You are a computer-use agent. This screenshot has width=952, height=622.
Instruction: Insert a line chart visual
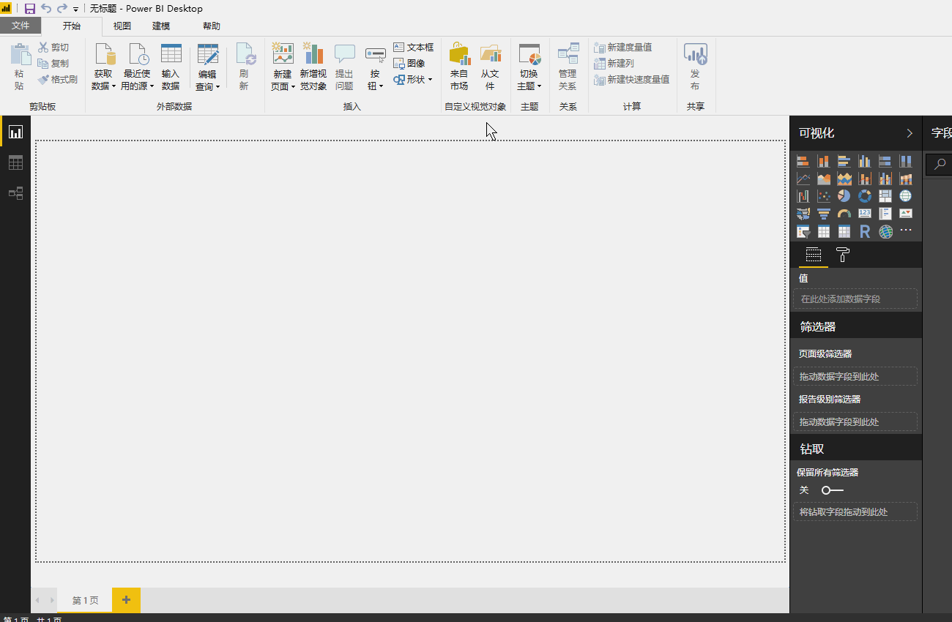tap(803, 179)
